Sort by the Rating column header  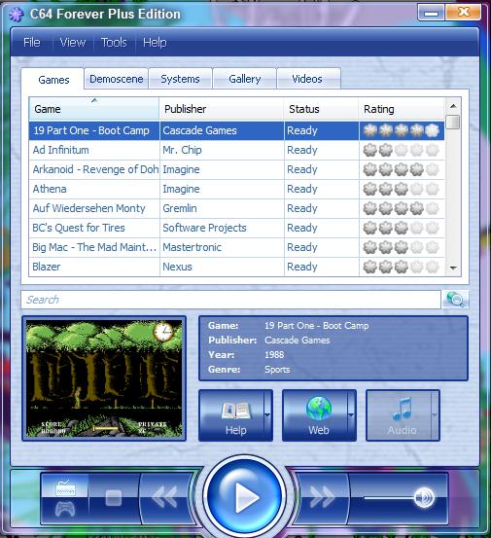[x=402, y=109]
